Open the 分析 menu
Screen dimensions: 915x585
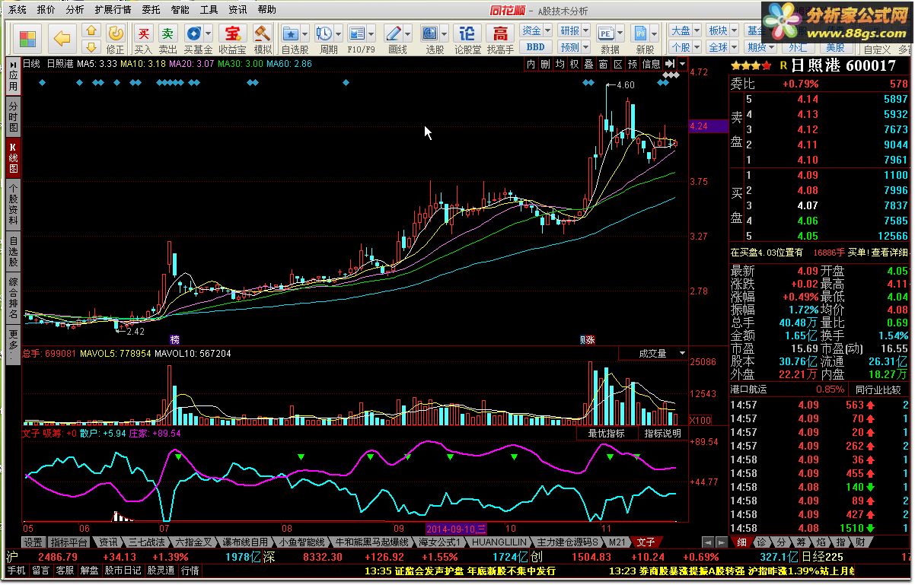point(75,10)
